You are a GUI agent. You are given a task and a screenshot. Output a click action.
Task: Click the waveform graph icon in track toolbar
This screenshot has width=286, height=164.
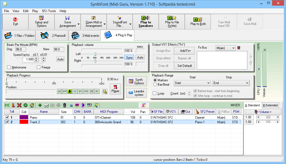[x=46, y=105]
